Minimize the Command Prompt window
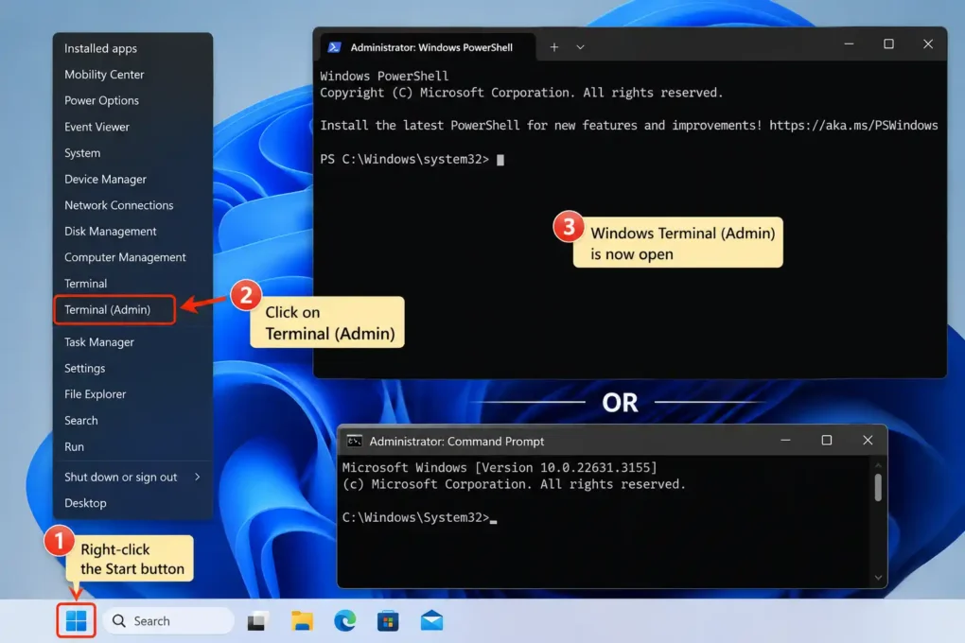The height and width of the screenshot is (643, 965). (785, 441)
